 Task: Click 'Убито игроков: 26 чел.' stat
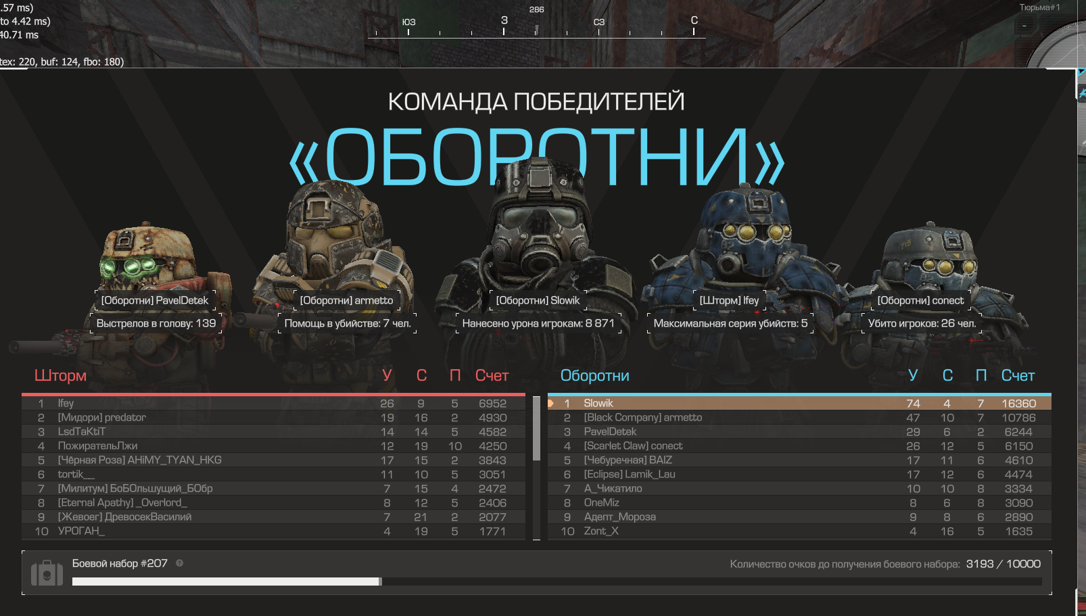click(922, 323)
